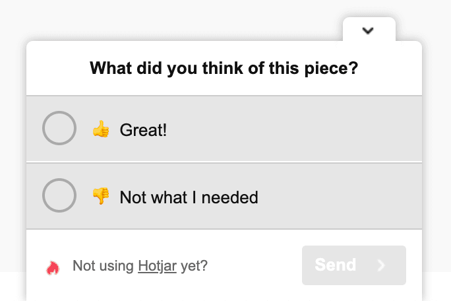Click the "What did you think of this piece?" heading
This screenshot has width=451, height=301.
pyautogui.click(x=224, y=68)
